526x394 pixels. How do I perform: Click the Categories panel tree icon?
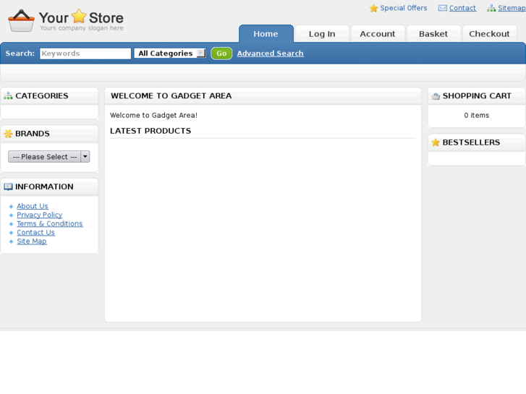coord(8,96)
